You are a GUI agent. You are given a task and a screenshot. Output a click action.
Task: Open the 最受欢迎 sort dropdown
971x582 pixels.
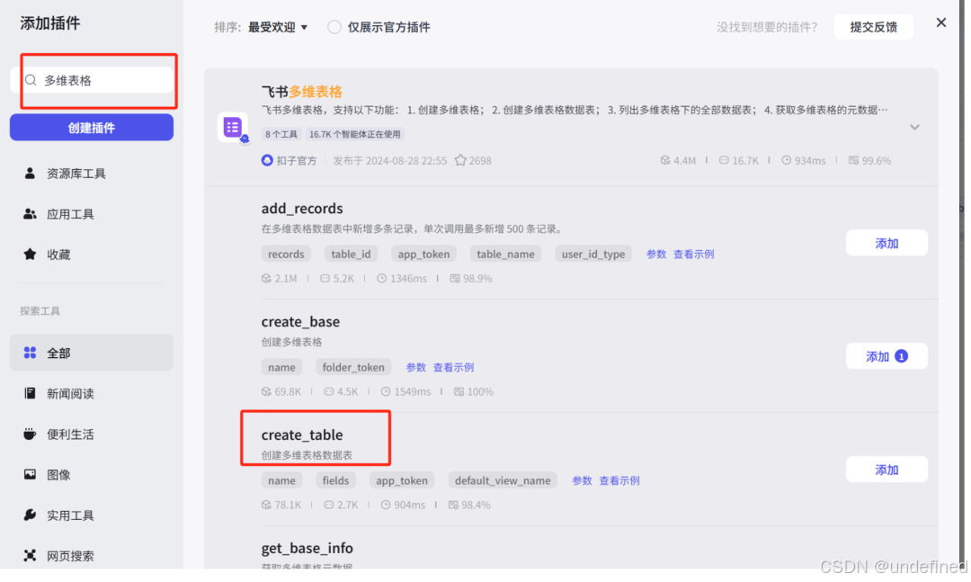(278, 27)
